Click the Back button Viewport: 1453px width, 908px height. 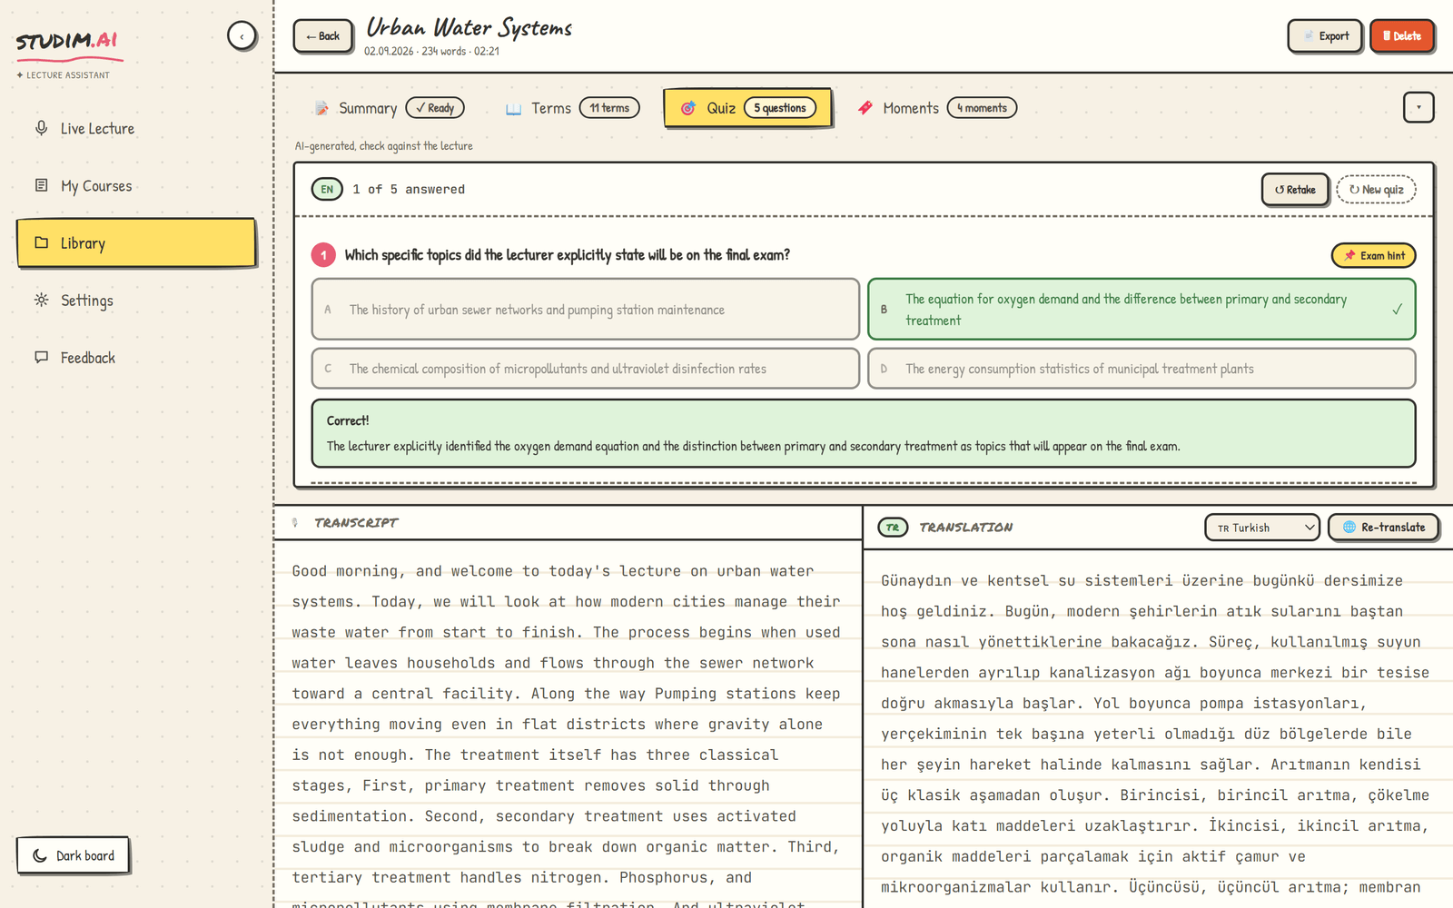click(323, 36)
